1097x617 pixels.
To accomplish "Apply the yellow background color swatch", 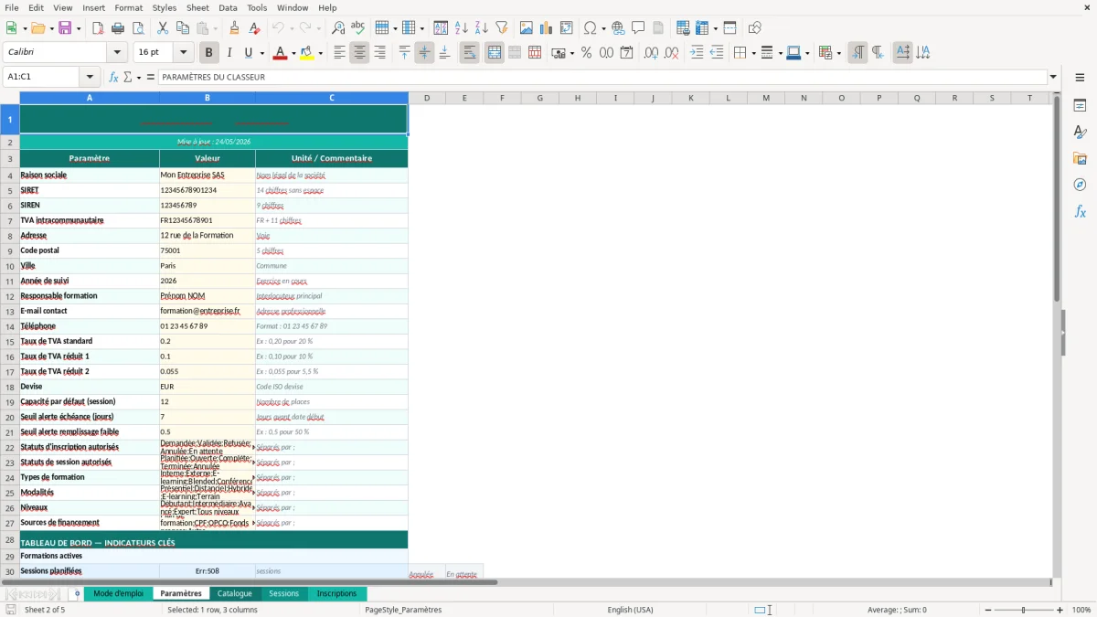I will click(307, 53).
